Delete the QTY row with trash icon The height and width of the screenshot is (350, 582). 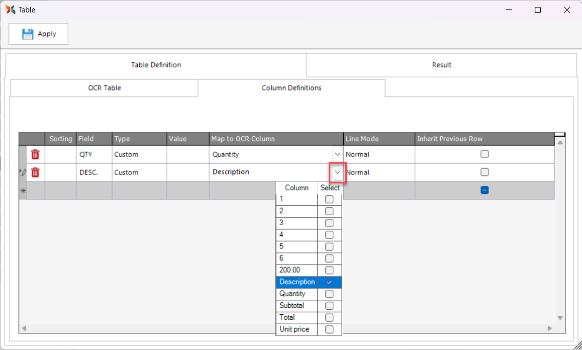pyautogui.click(x=35, y=154)
